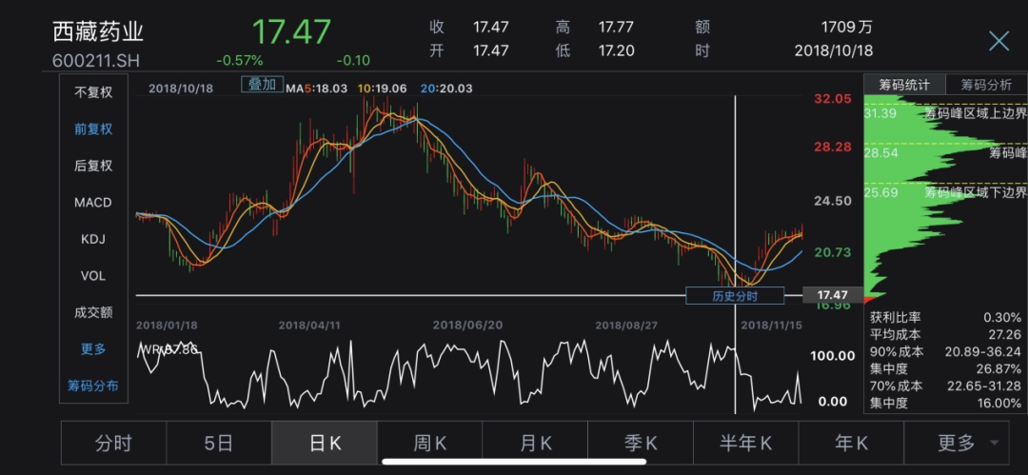Show the MACD indicator
Viewport: 1028px width, 475px height.
click(93, 203)
